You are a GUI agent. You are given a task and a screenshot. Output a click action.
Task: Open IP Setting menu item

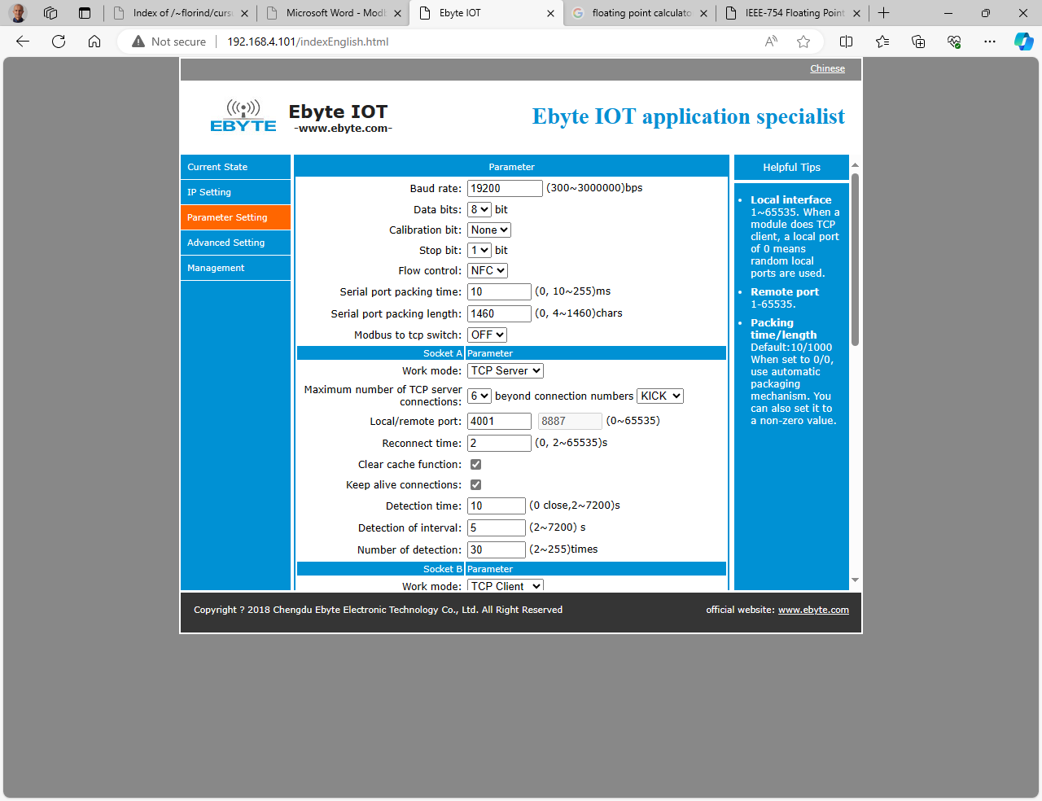coord(235,192)
